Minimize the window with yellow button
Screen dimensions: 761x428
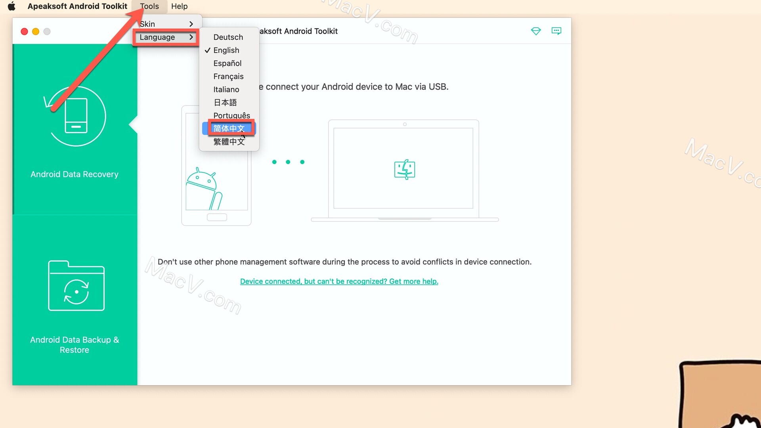36,31
